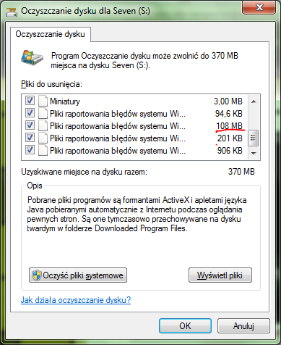Click the file icon on the 201 KB row

(x=43, y=138)
